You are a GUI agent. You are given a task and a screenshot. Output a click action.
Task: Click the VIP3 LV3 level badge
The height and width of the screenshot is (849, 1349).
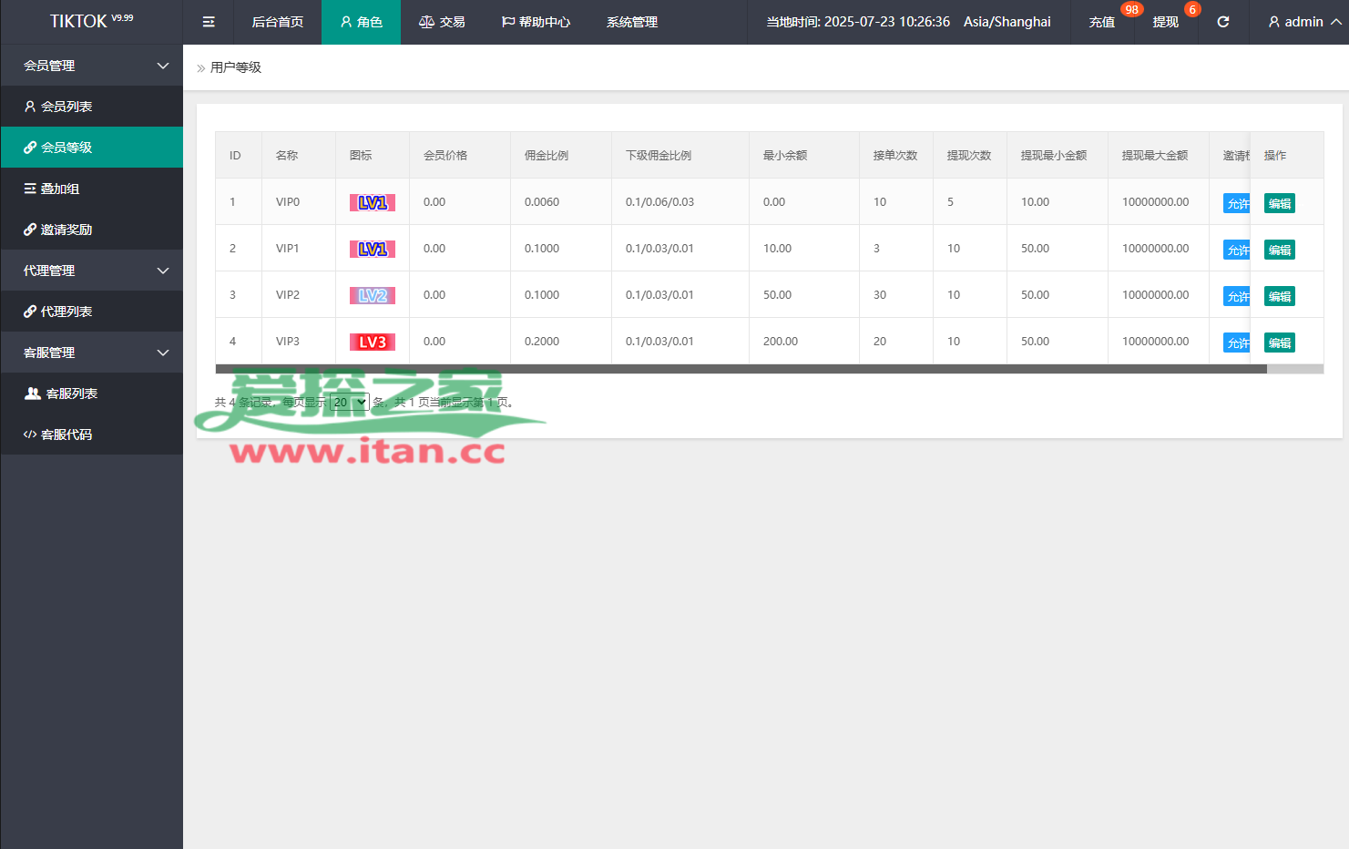click(373, 342)
